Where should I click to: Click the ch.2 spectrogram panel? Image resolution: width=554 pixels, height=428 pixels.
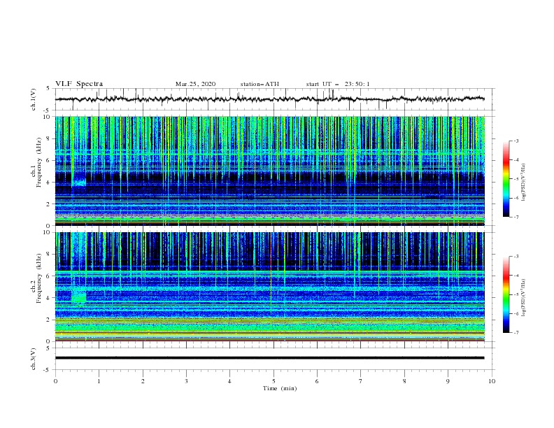(269, 287)
